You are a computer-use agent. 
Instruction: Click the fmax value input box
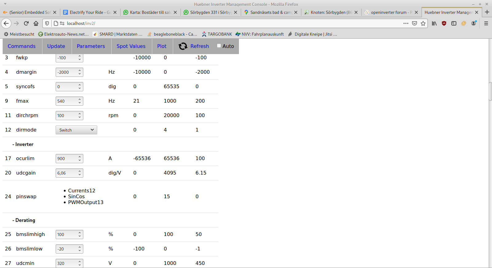coord(66,101)
